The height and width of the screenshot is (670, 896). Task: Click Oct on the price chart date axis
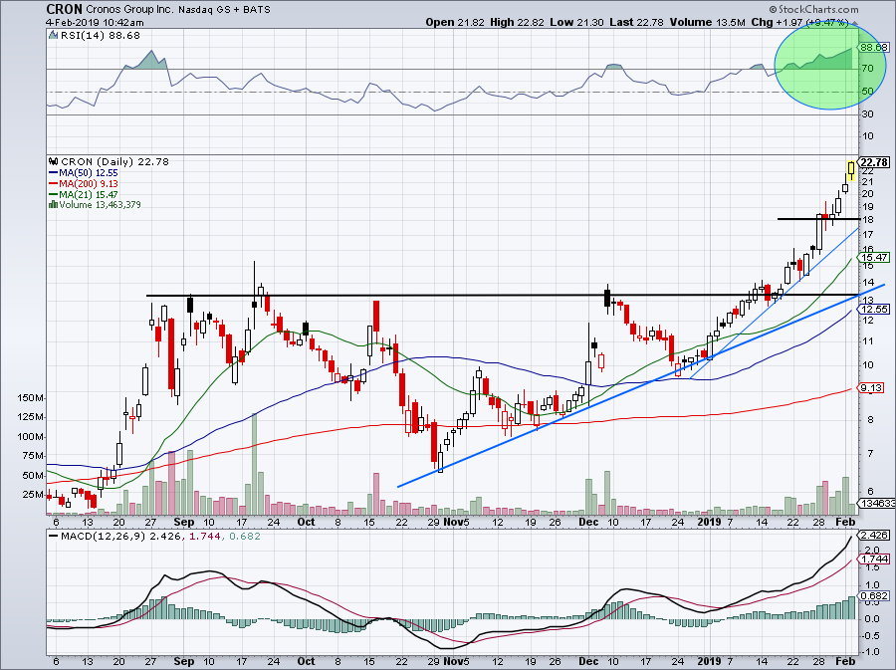pos(307,522)
